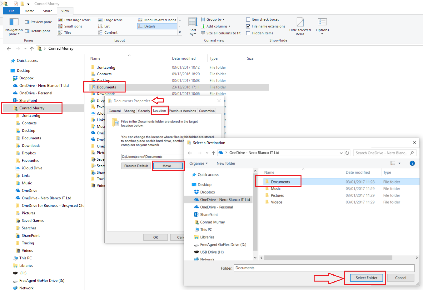Open the General tab in Documents Properties
The width and height of the screenshot is (423, 290).
tap(115, 111)
